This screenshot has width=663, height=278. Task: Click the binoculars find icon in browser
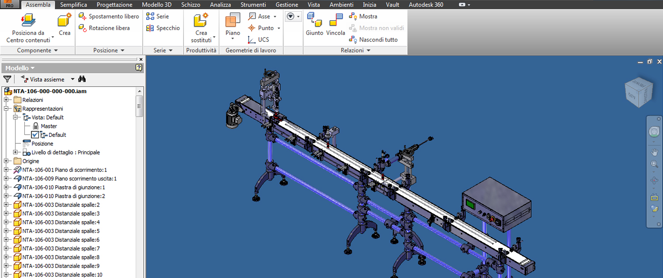pos(82,79)
